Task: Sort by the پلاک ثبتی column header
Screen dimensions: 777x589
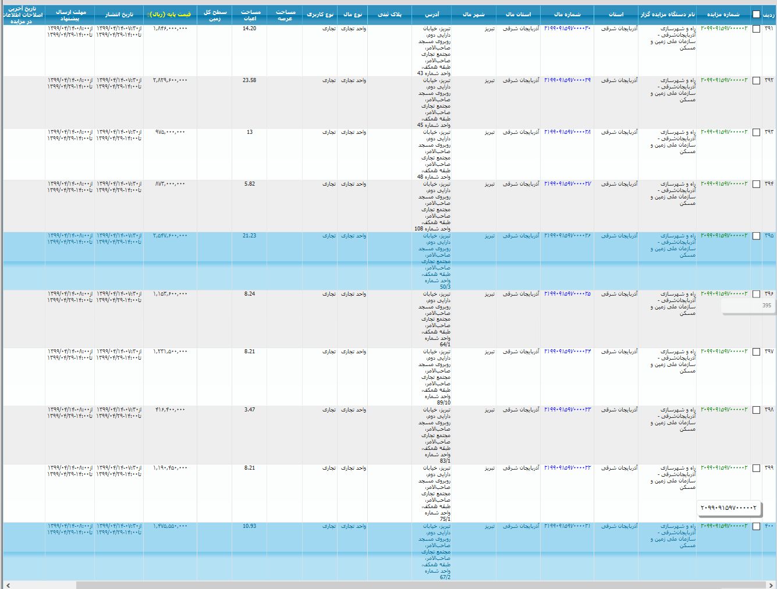Action: [389, 15]
